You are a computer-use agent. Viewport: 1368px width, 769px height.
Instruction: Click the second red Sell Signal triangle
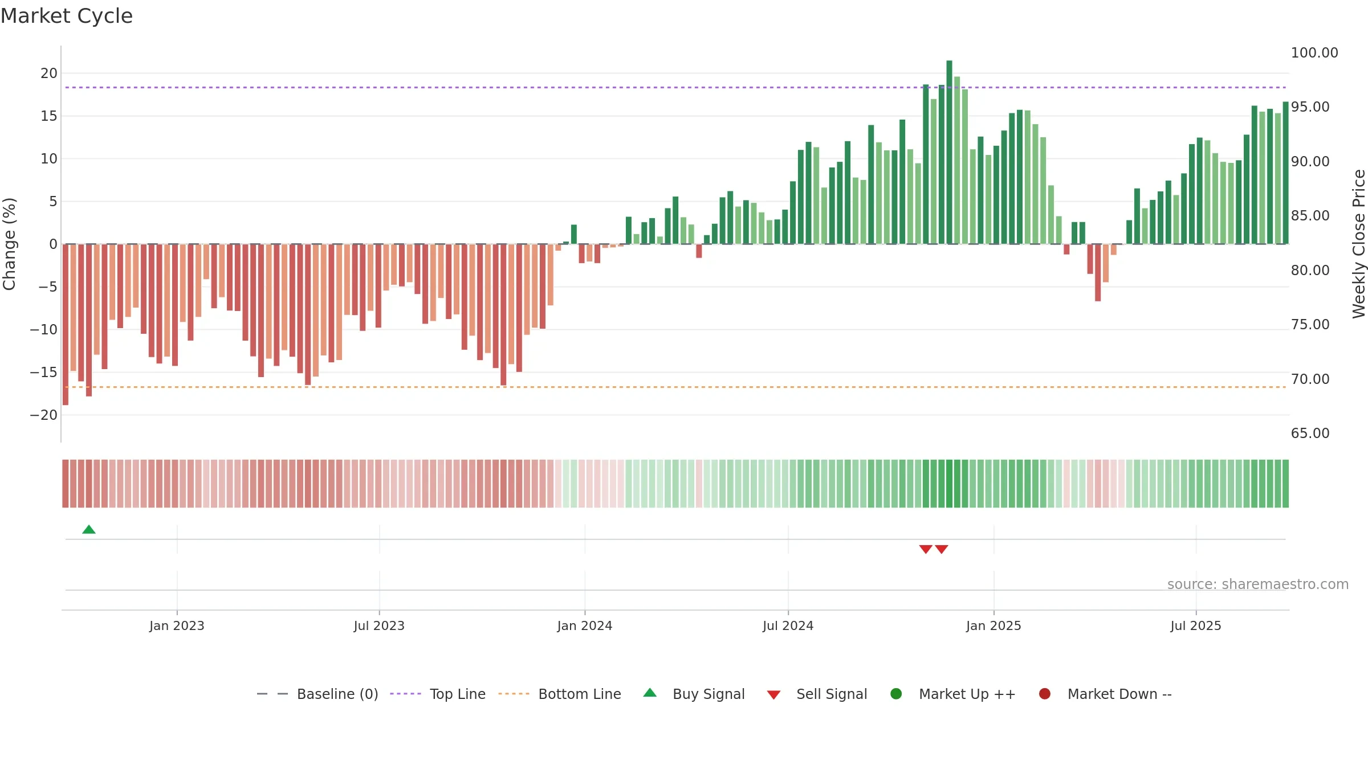(x=942, y=549)
